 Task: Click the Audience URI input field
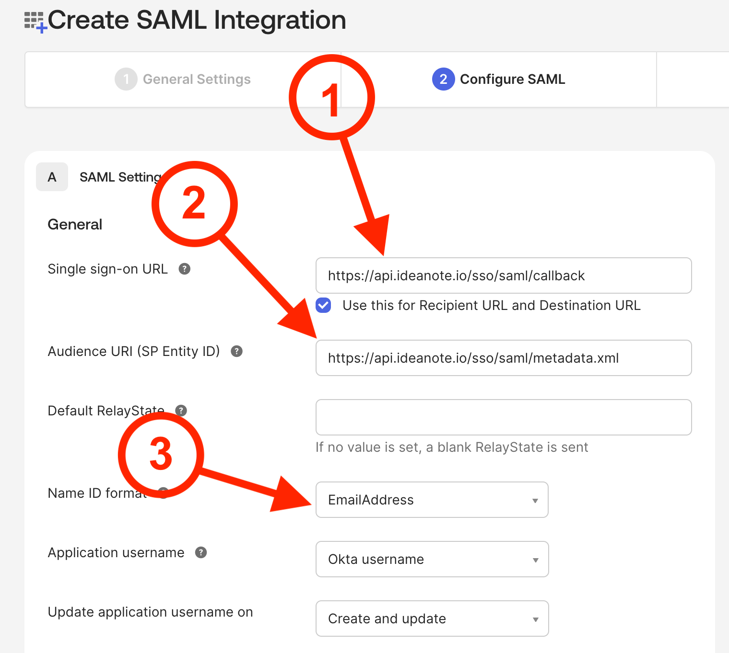tap(504, 358)
